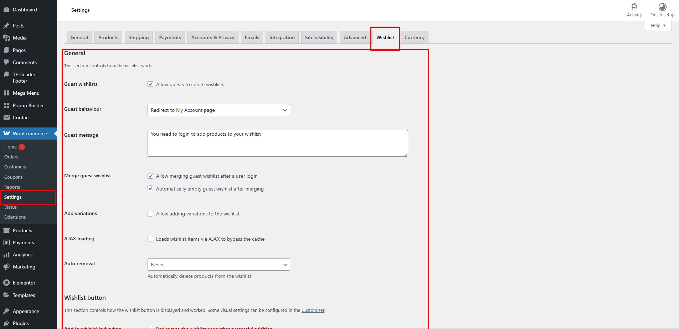
Task: Click the Pages icon in sidebar
Action: (x=6, y=50)
